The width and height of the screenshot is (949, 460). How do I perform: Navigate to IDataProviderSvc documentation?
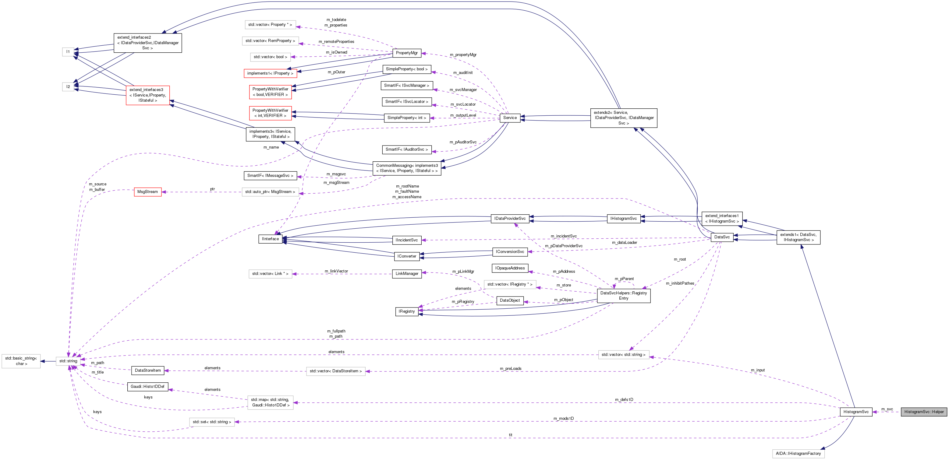511,218
